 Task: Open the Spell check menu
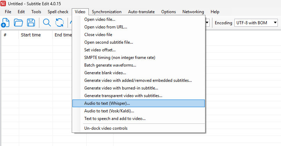pos(58,12)
